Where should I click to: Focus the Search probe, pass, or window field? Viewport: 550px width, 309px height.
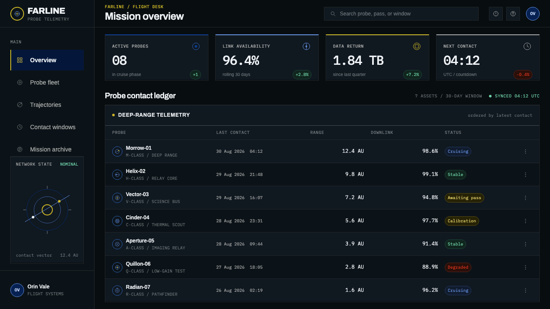click(401, 14)
